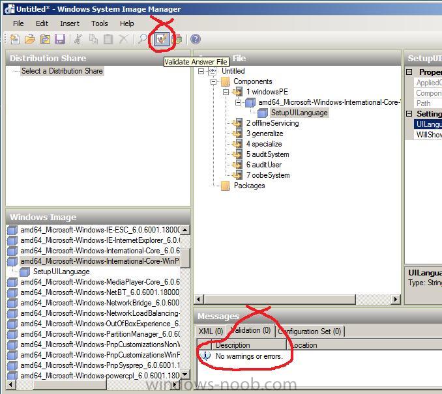Click Answer File pane scroll-left arrow
The image size is (442, 394).
point(199,299)
